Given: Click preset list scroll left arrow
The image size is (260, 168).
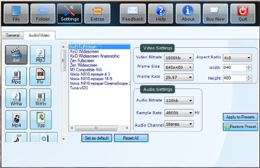Looking at the screenshot, I should pos(72,128).
